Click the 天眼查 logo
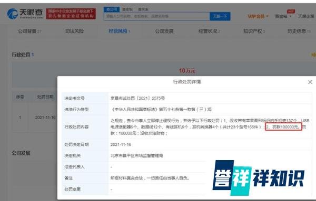 coord(25,14)
